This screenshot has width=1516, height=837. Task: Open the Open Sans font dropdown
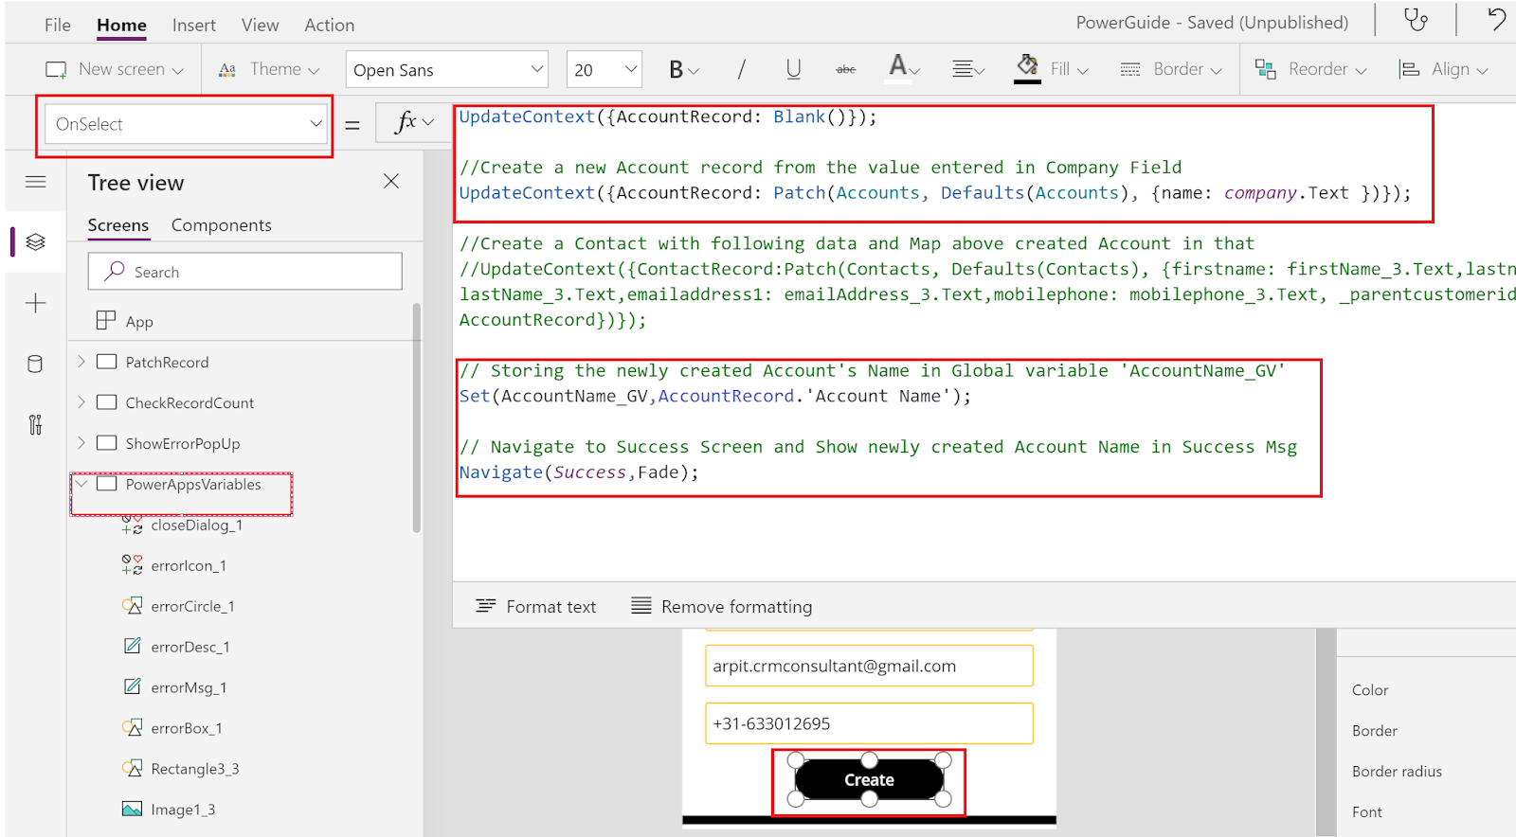pos(447,69)
